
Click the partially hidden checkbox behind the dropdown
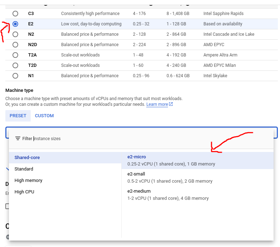pyautogui.click(x=7, y=206)
